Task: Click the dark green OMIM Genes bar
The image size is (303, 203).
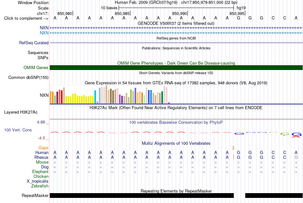Action: tap(176, 68)
